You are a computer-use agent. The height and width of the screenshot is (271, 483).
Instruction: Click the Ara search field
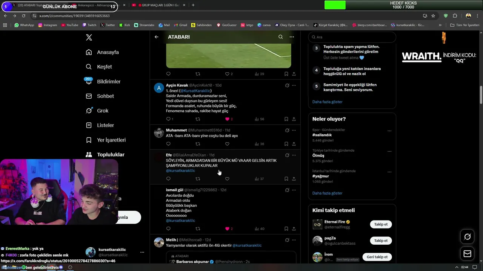tap(352, 37)
